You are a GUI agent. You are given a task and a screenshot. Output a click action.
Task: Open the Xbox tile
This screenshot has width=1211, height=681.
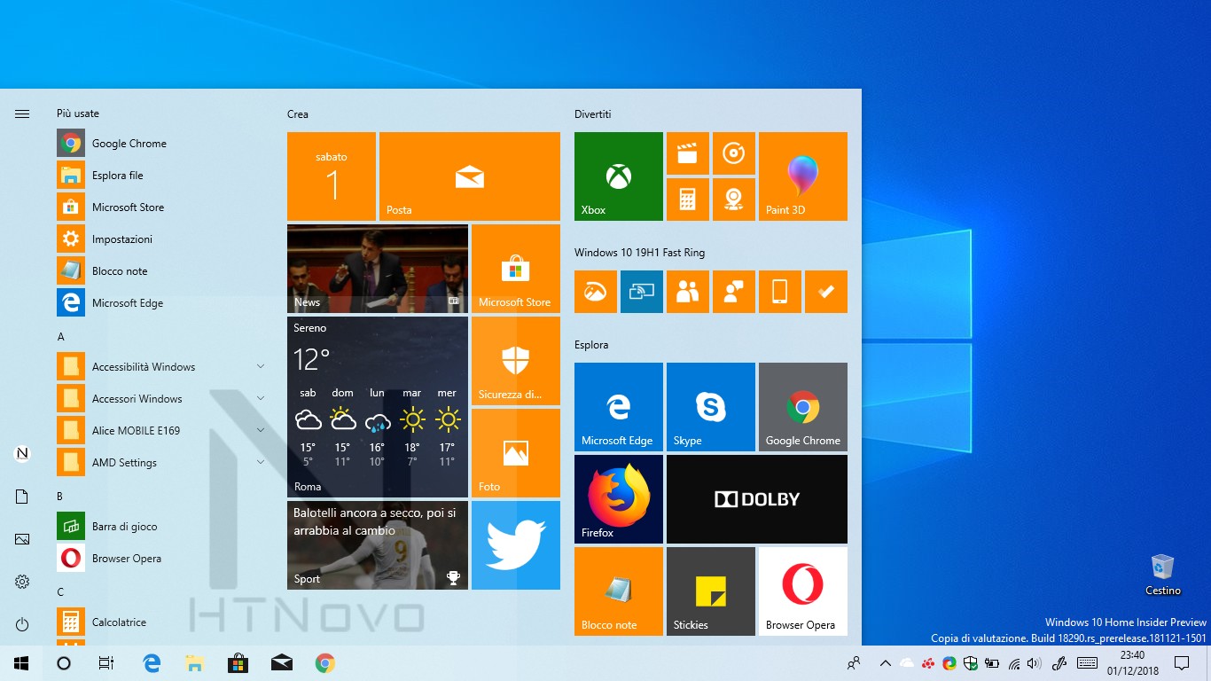[617, 176]
